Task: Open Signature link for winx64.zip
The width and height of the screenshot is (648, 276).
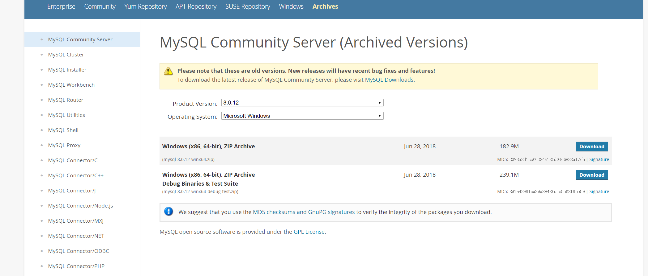Action: [599, 159]
